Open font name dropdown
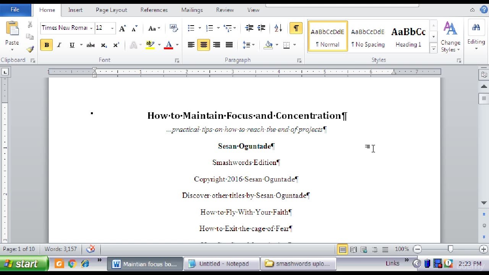This screenshot has width=489, height=275. click(91, 28)
